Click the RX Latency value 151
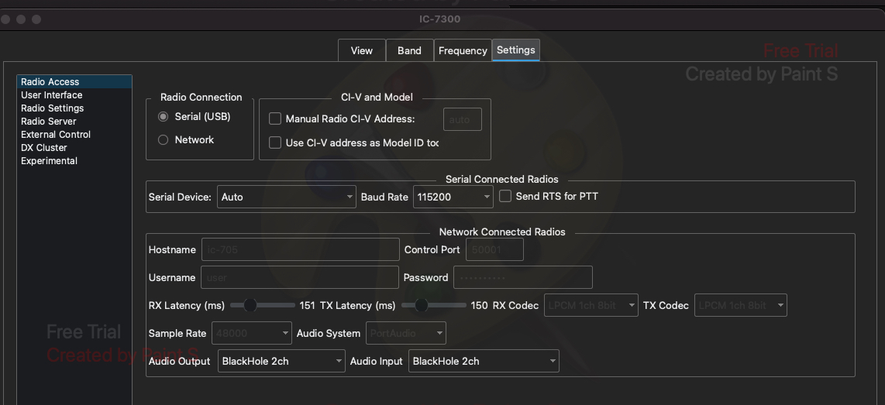Screen dimensions: 885x405 coord(307,305)
